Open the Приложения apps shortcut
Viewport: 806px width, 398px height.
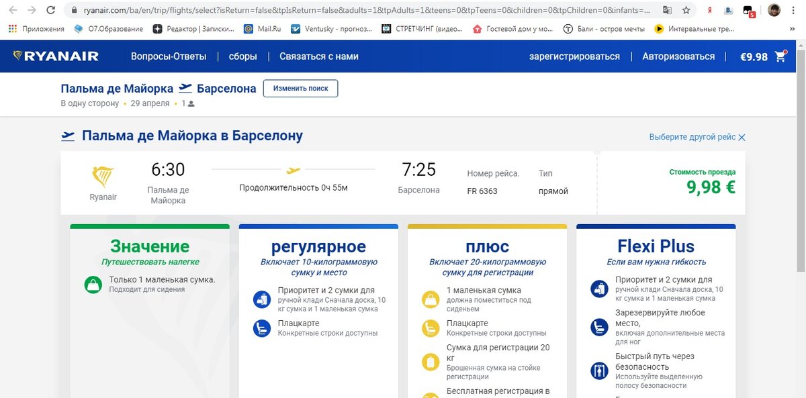36,29
